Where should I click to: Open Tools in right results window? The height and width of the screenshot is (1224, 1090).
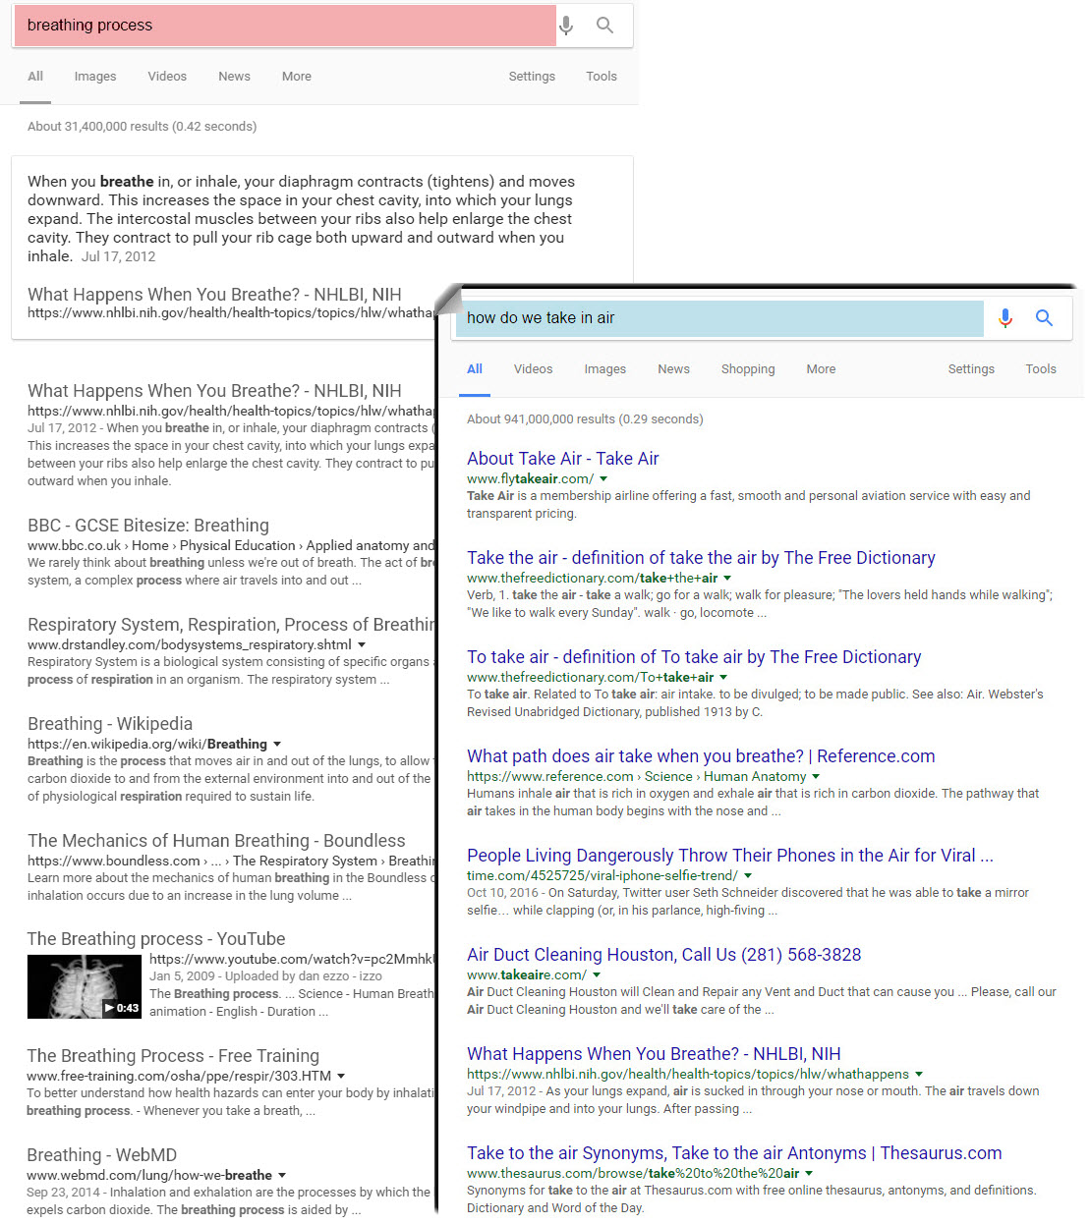[1041, 369]
